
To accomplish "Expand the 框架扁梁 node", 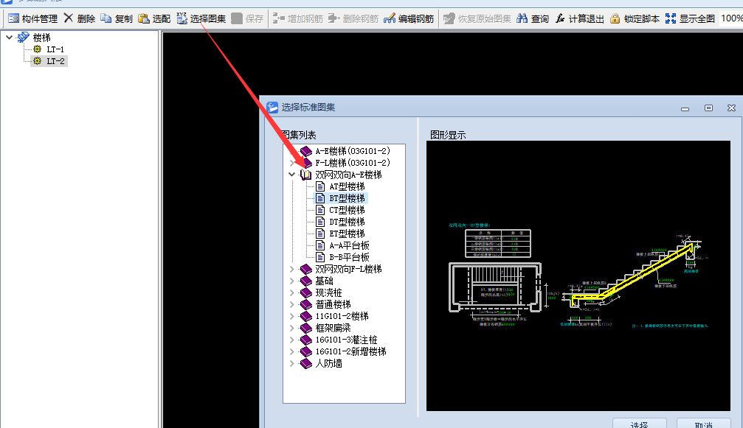I will click(x=292, y=329).
